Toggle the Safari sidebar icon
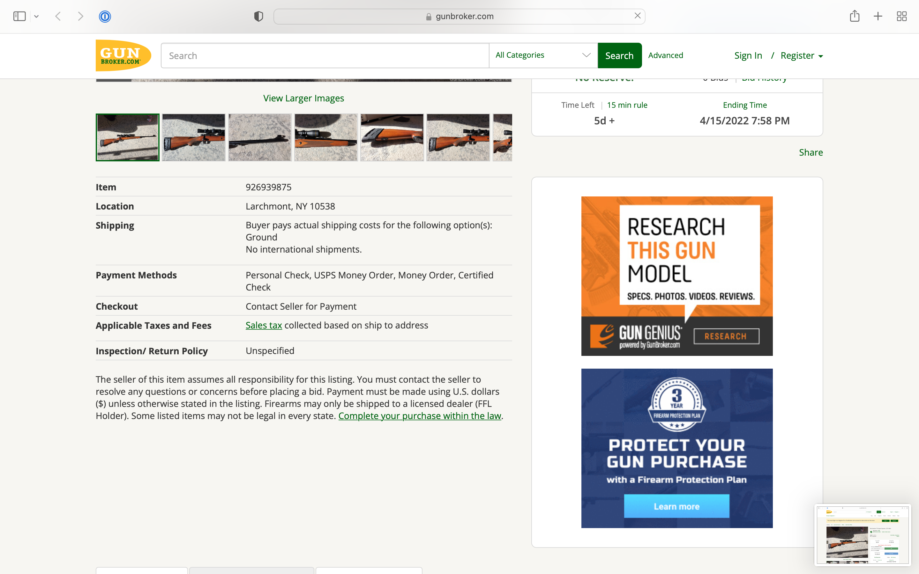Viewport: 919px width, 574px height. [x=19, y=16]
